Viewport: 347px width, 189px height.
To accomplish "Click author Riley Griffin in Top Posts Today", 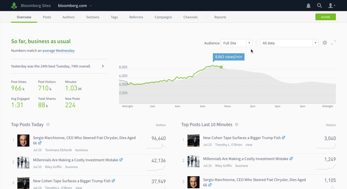I will pyautogui.click(x=53, y=167).
